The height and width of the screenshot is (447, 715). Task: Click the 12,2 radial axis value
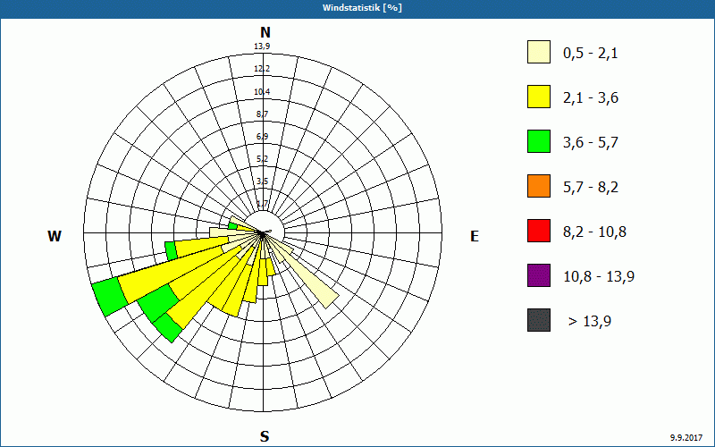pyautogui.click(x=262, y=69)
